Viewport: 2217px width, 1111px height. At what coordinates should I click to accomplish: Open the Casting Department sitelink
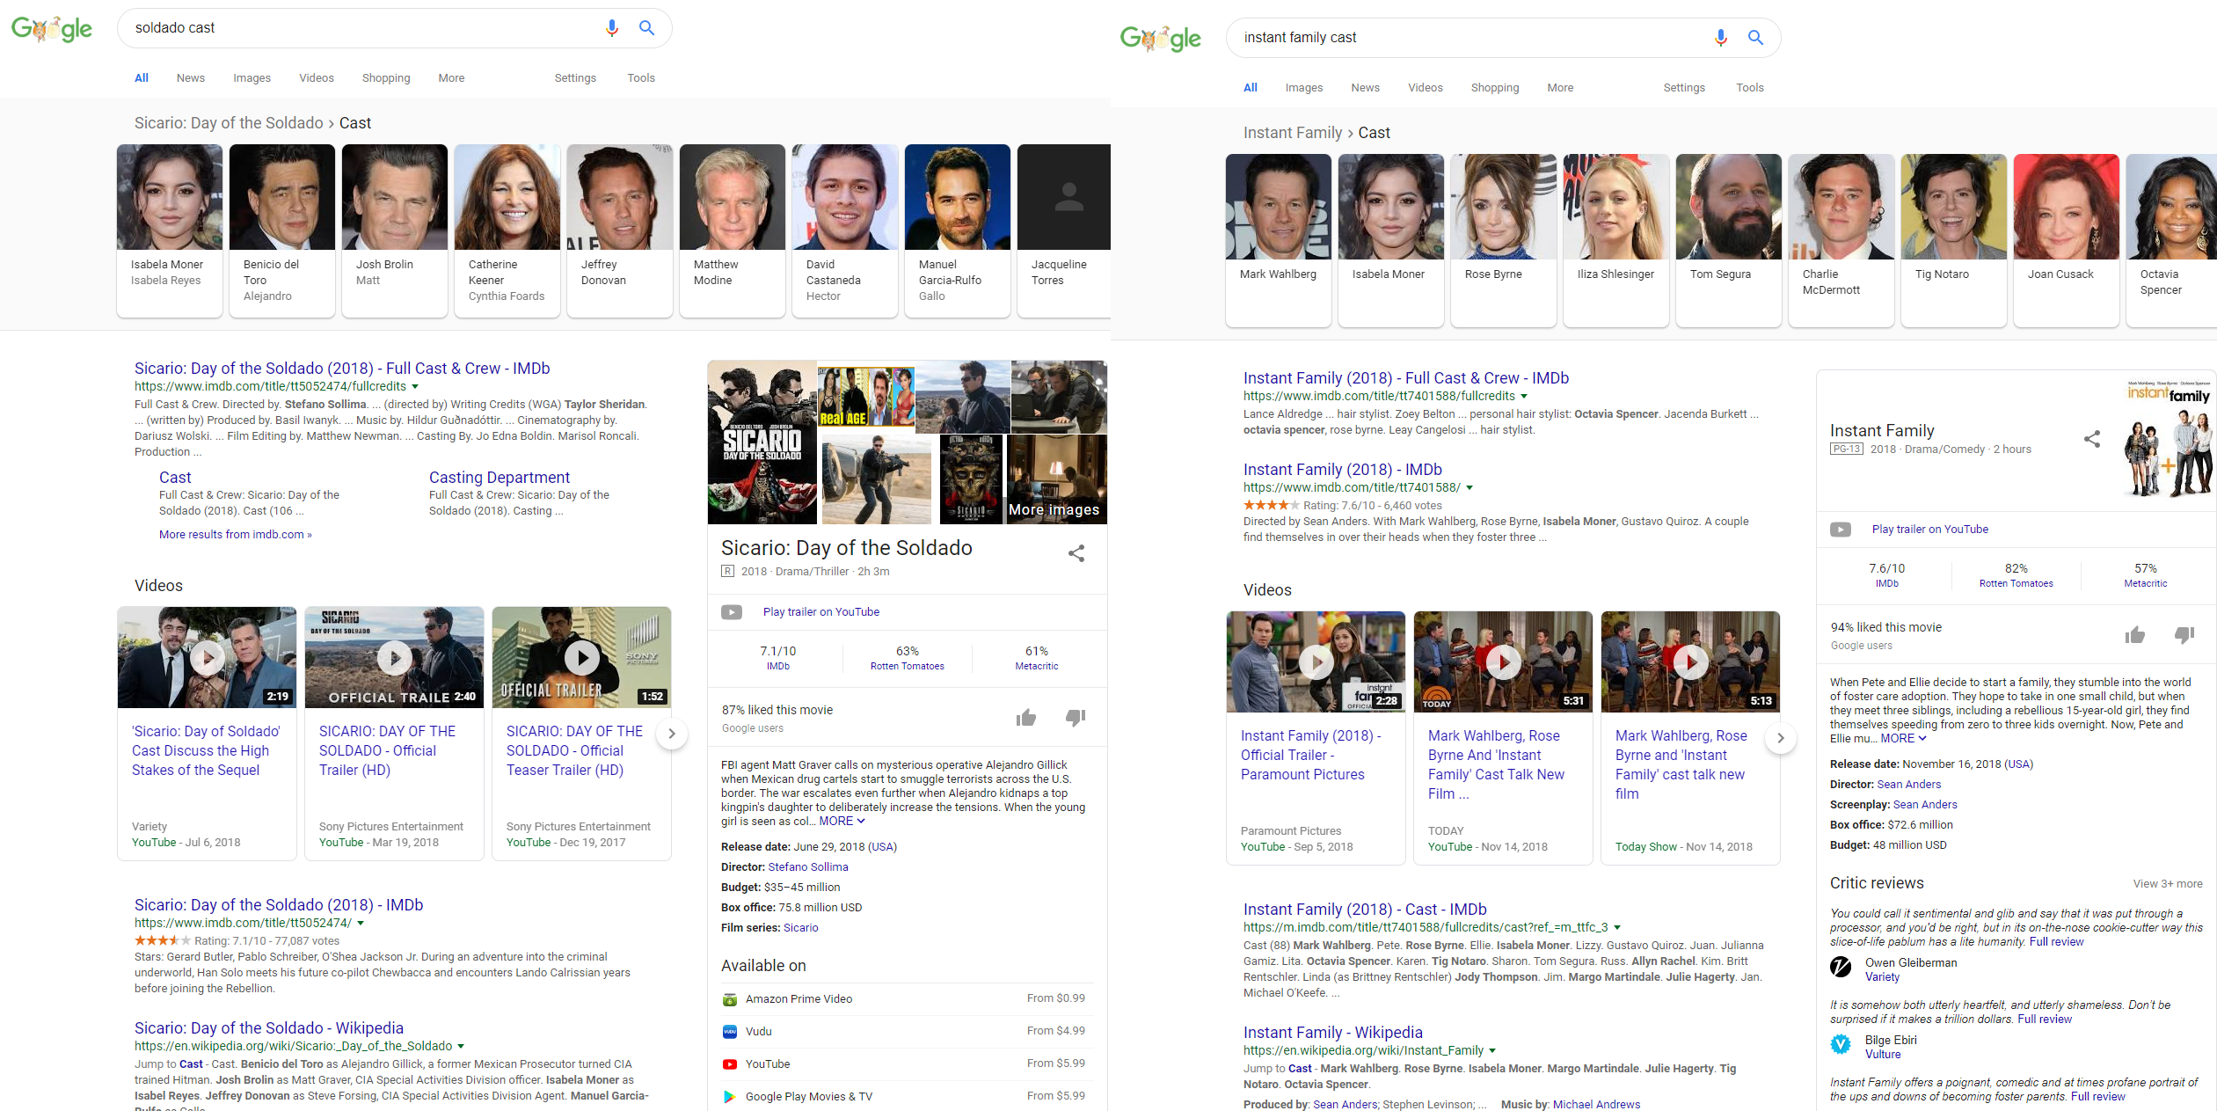[500, 478]
